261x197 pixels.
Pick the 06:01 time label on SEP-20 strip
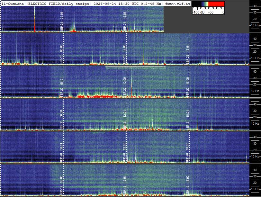[61, 147]
